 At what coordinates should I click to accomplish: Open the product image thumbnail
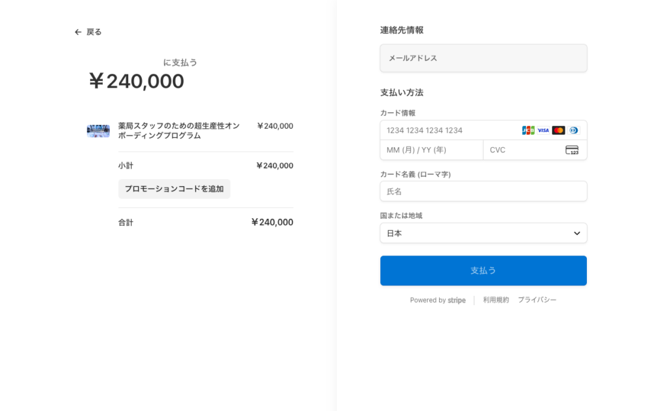point(98,131)
